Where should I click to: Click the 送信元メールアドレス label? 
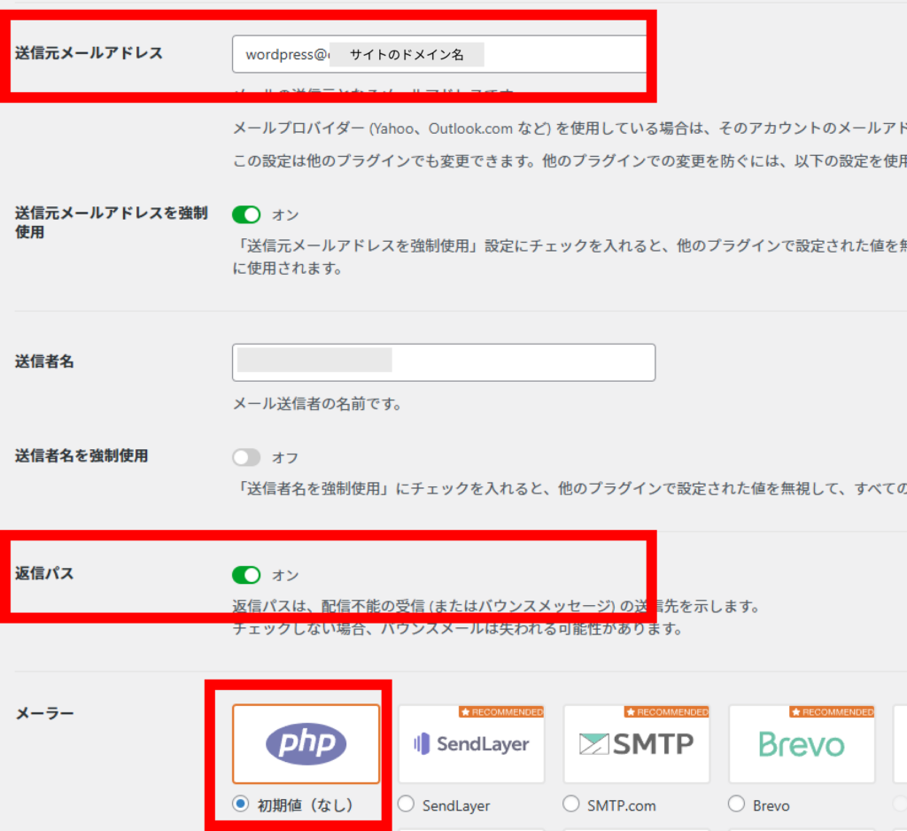tap(89, 53)
